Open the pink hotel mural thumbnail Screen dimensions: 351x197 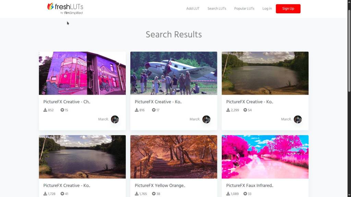pos(82,73)
